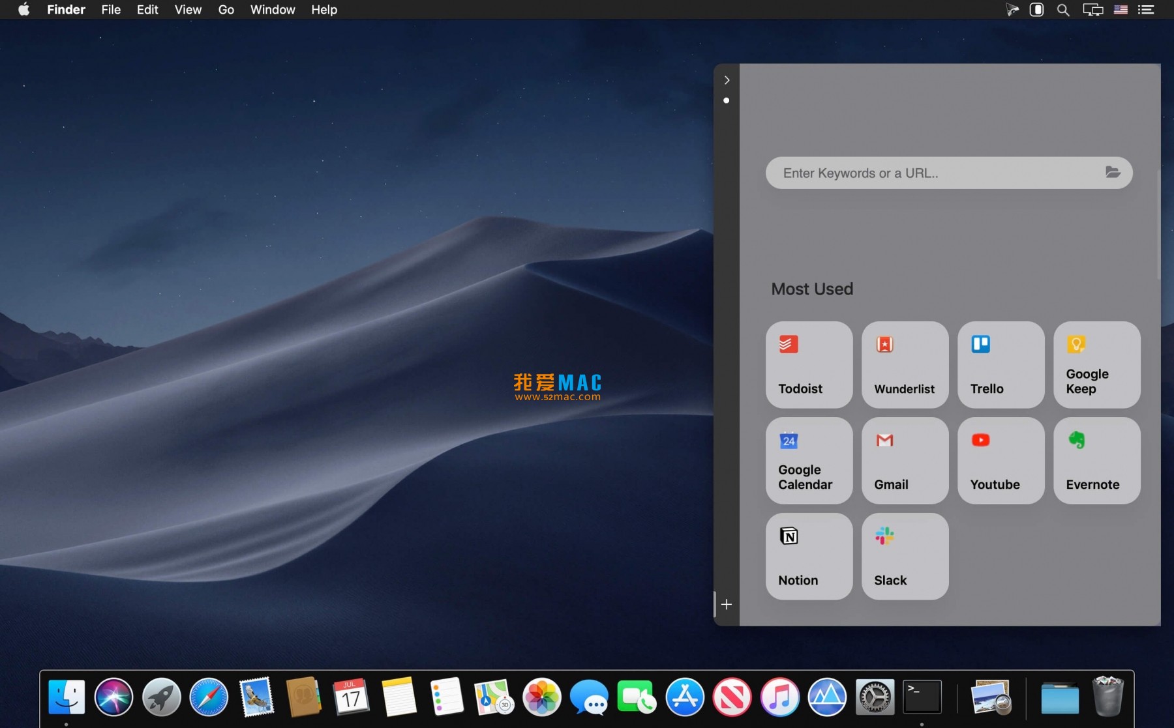
Task: Open Slack from Most Used
Action: point(904,555)
